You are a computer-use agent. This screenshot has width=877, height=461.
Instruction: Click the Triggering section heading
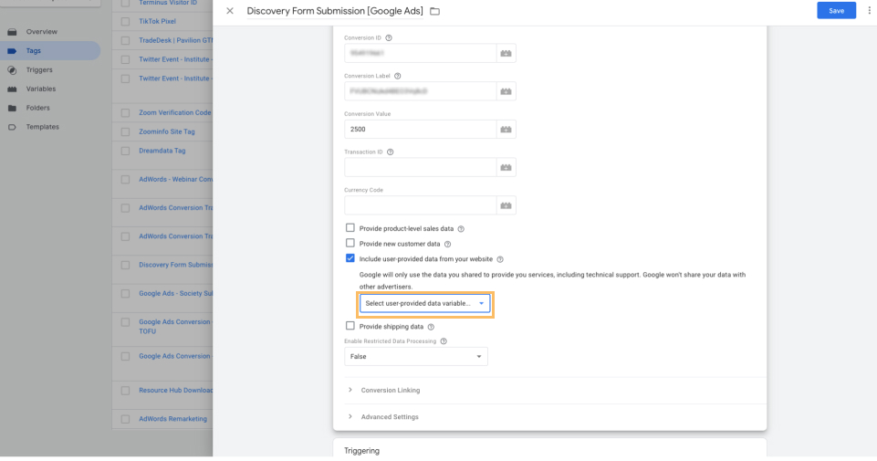(361, 451)
